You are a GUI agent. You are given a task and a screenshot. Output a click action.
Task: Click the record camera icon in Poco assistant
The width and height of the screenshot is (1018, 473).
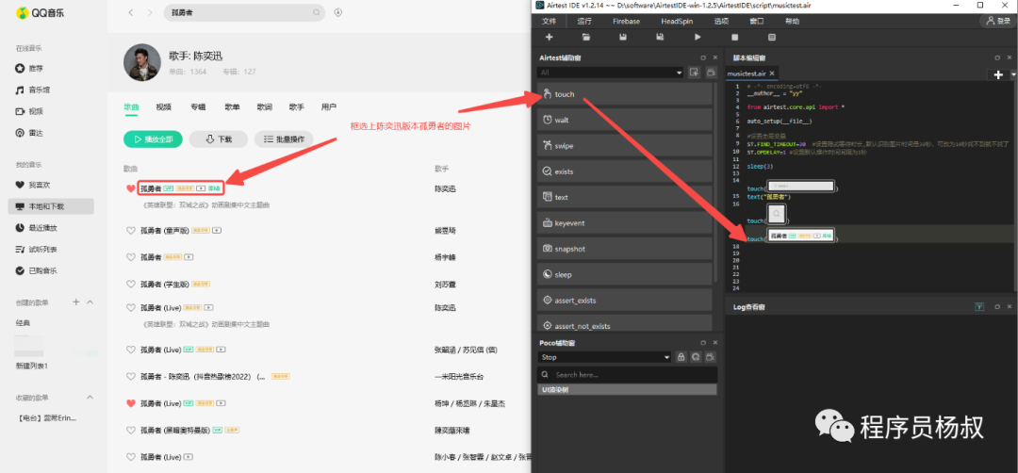[711, 357]
